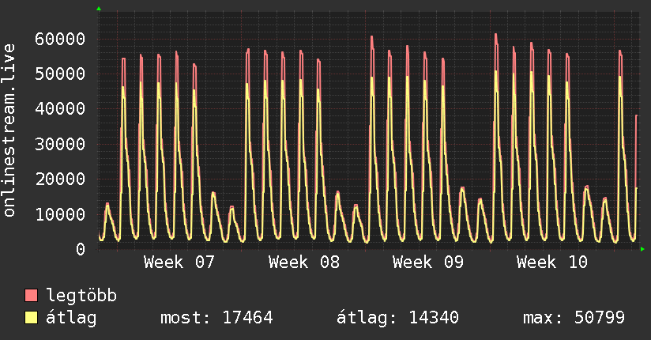Select the átlag legend label beside yellow swatch
This screenshot has width=651, height=340.
point(71,318)
